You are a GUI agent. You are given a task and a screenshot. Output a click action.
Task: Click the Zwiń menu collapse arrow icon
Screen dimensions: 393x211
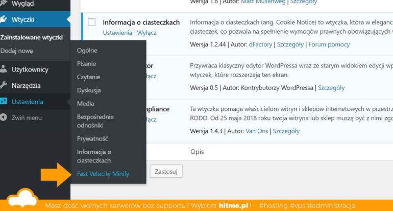tap(3, 118)
